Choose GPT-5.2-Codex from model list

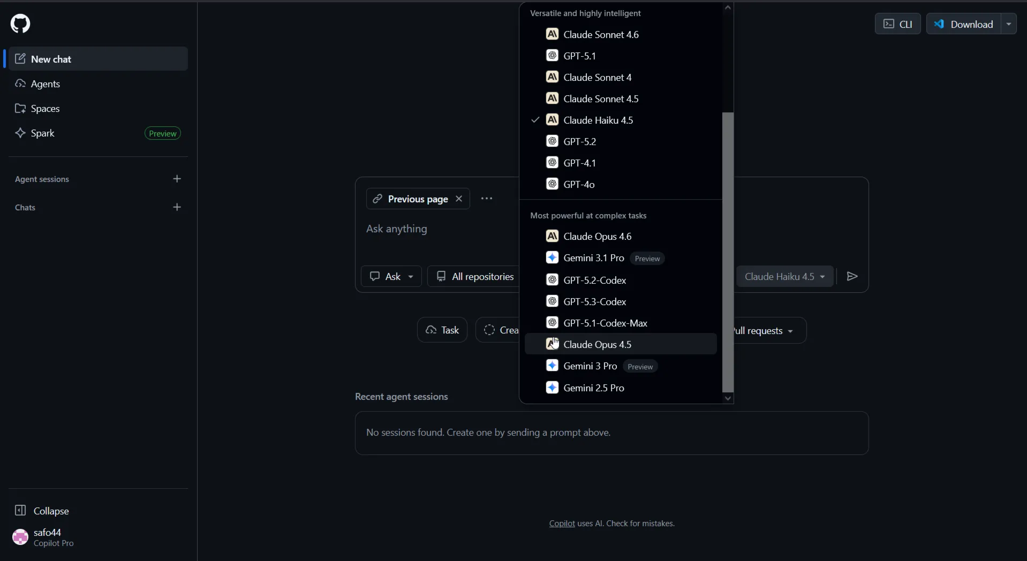pyautogui.click(x=621, y=280)
